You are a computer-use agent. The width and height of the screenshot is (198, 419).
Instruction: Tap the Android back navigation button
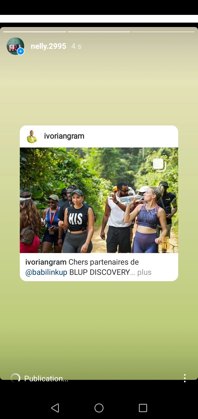55,408
